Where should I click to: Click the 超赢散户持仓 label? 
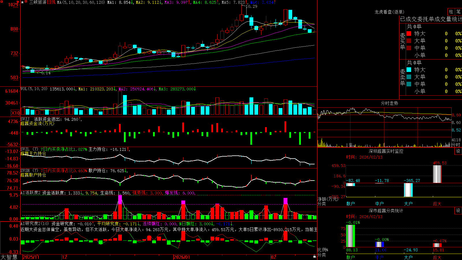point(33,175)
